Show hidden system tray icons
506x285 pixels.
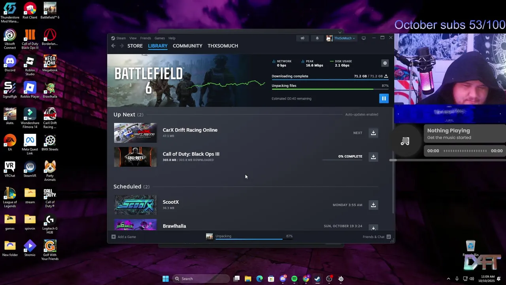(448, 279)
